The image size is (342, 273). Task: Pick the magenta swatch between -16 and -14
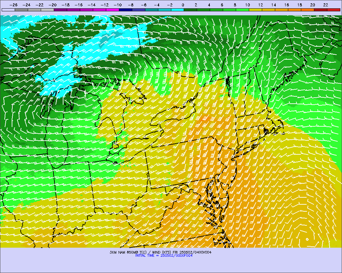[87, 10]
